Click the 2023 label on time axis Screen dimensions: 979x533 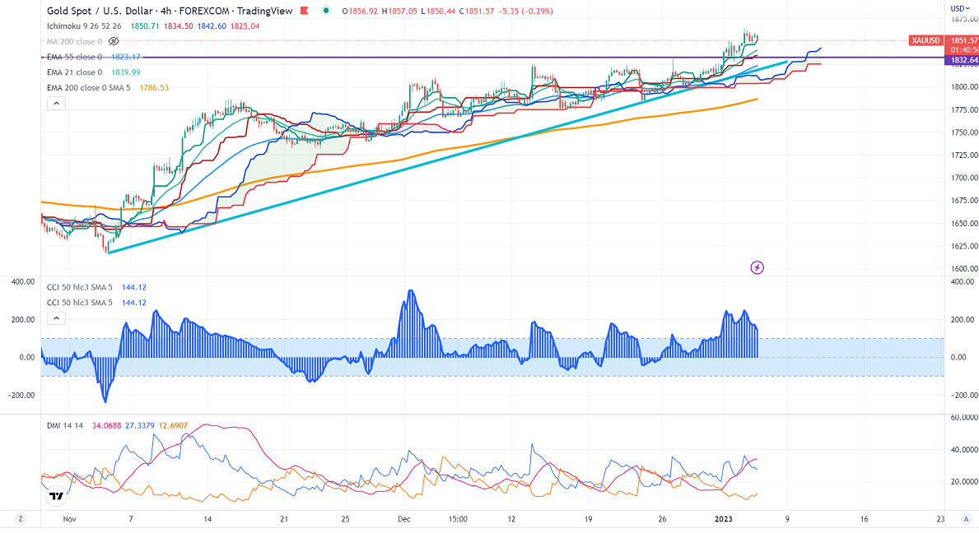[723, 519]
